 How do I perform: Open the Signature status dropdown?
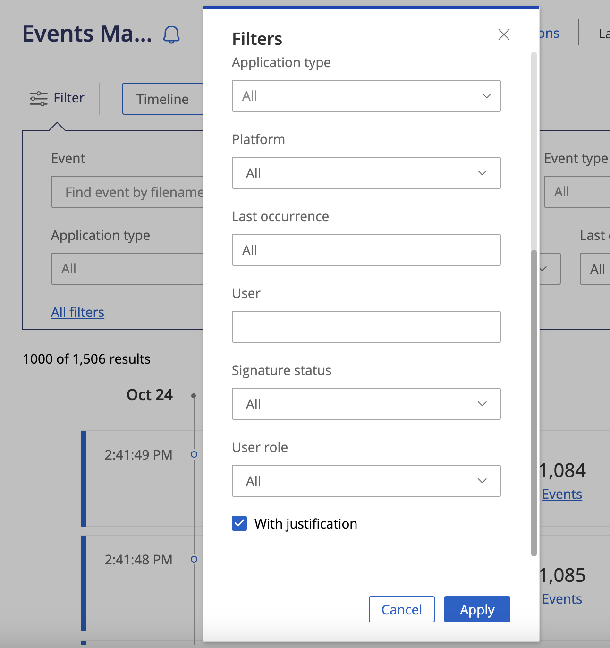[x=366, y=404]
